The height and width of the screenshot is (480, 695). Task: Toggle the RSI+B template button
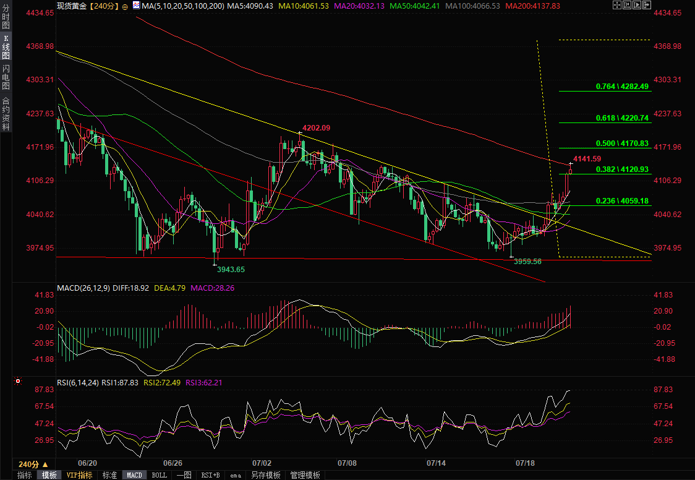210,475
